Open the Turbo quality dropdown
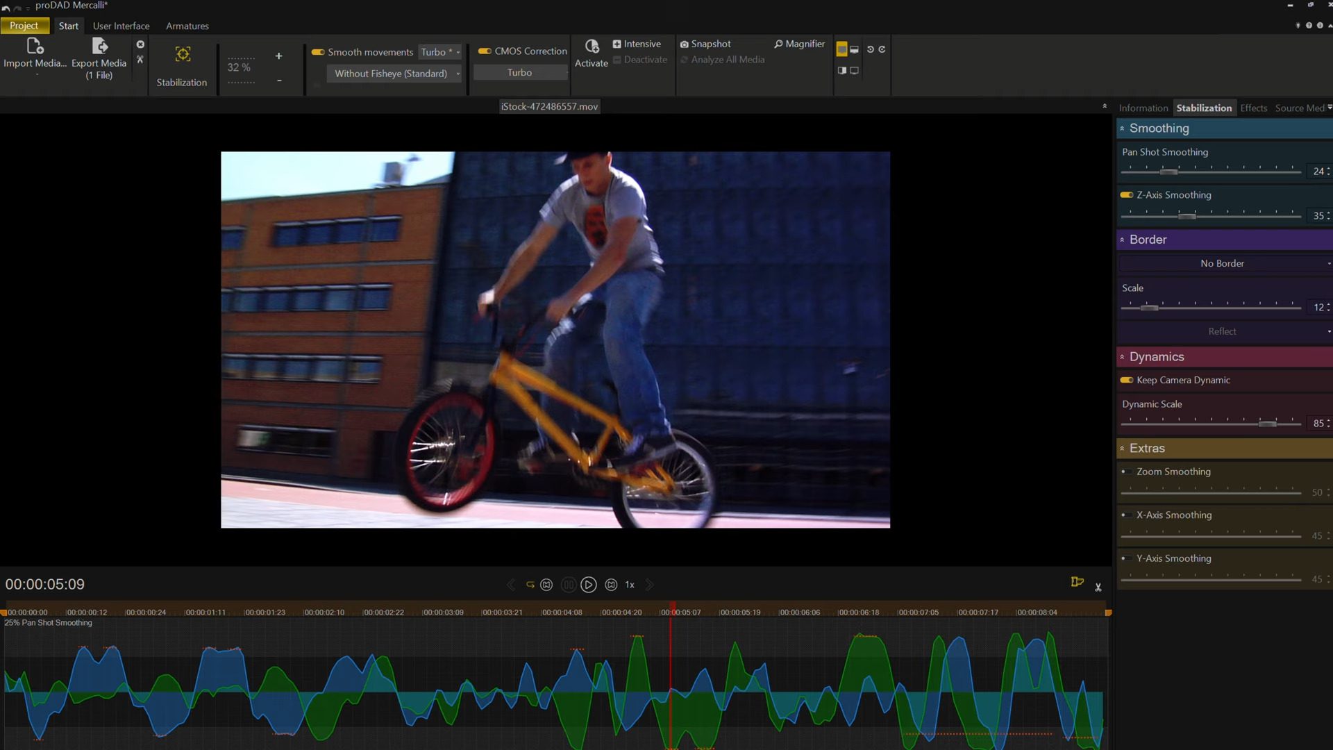1333x750 pixels. point(439,51)
